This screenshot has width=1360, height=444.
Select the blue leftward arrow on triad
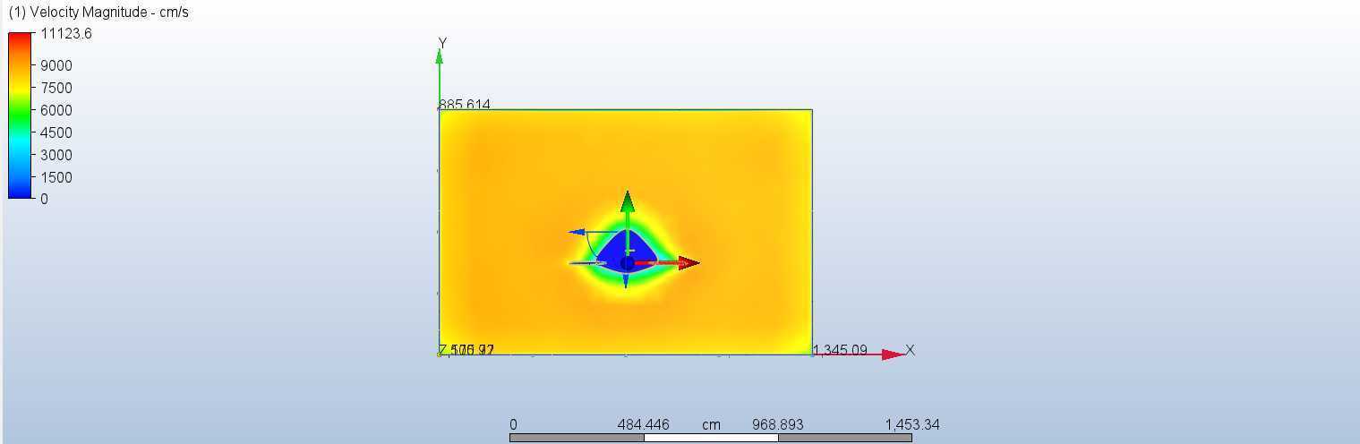click(x=580, y=233)
